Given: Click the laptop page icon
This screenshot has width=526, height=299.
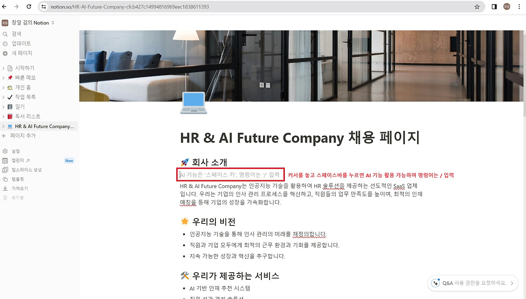Looking at the screenshot, I should tap(194, 103).
